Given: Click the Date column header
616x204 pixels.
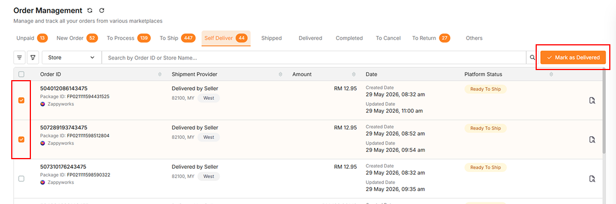Looking at the screenshot, I should coord(372,75).
